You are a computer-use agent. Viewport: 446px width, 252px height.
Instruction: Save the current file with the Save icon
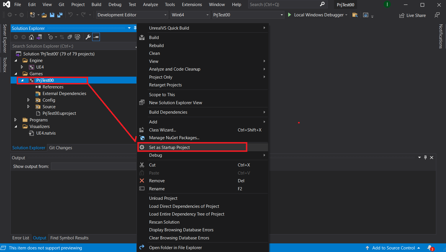pos(52,15)
